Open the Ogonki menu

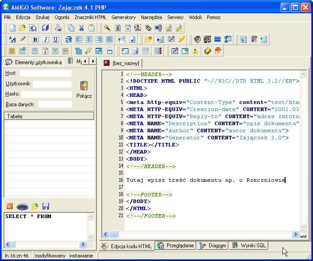click(62, 17)
